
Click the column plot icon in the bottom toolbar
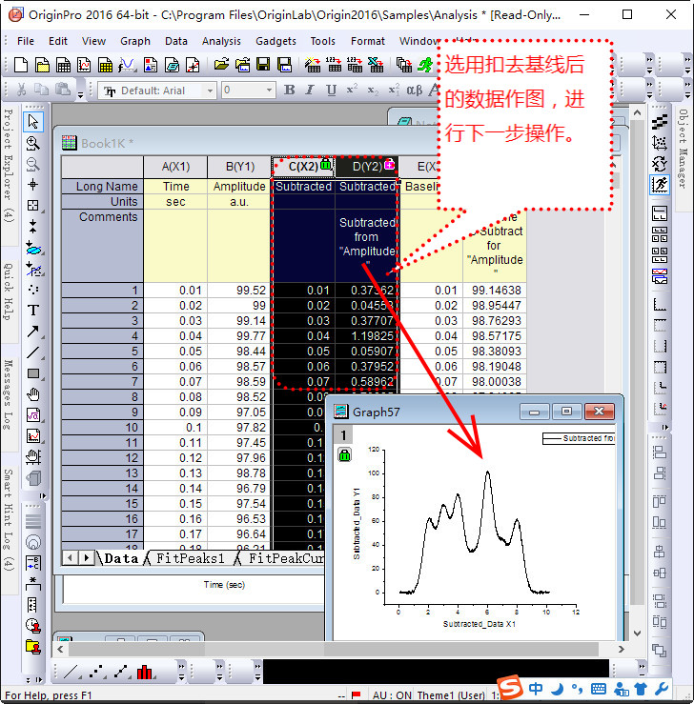[x=145, y=673]
